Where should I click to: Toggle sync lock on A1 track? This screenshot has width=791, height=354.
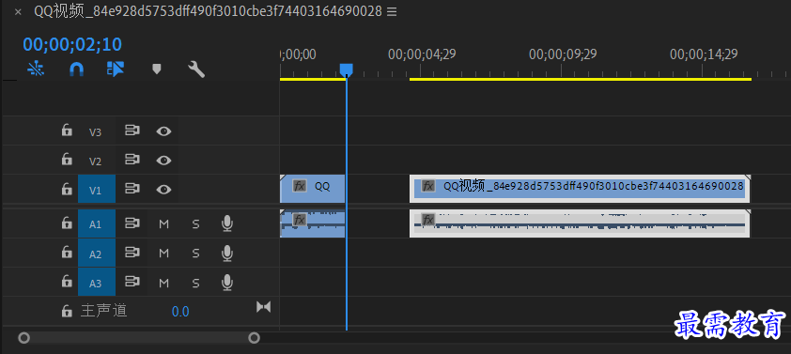132,223
